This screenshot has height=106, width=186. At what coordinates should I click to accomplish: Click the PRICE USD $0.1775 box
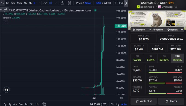click(144, 38)
